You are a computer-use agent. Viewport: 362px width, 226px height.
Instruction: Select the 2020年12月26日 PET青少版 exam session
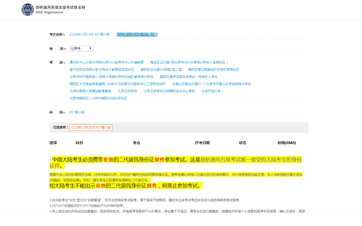[137, 34]
